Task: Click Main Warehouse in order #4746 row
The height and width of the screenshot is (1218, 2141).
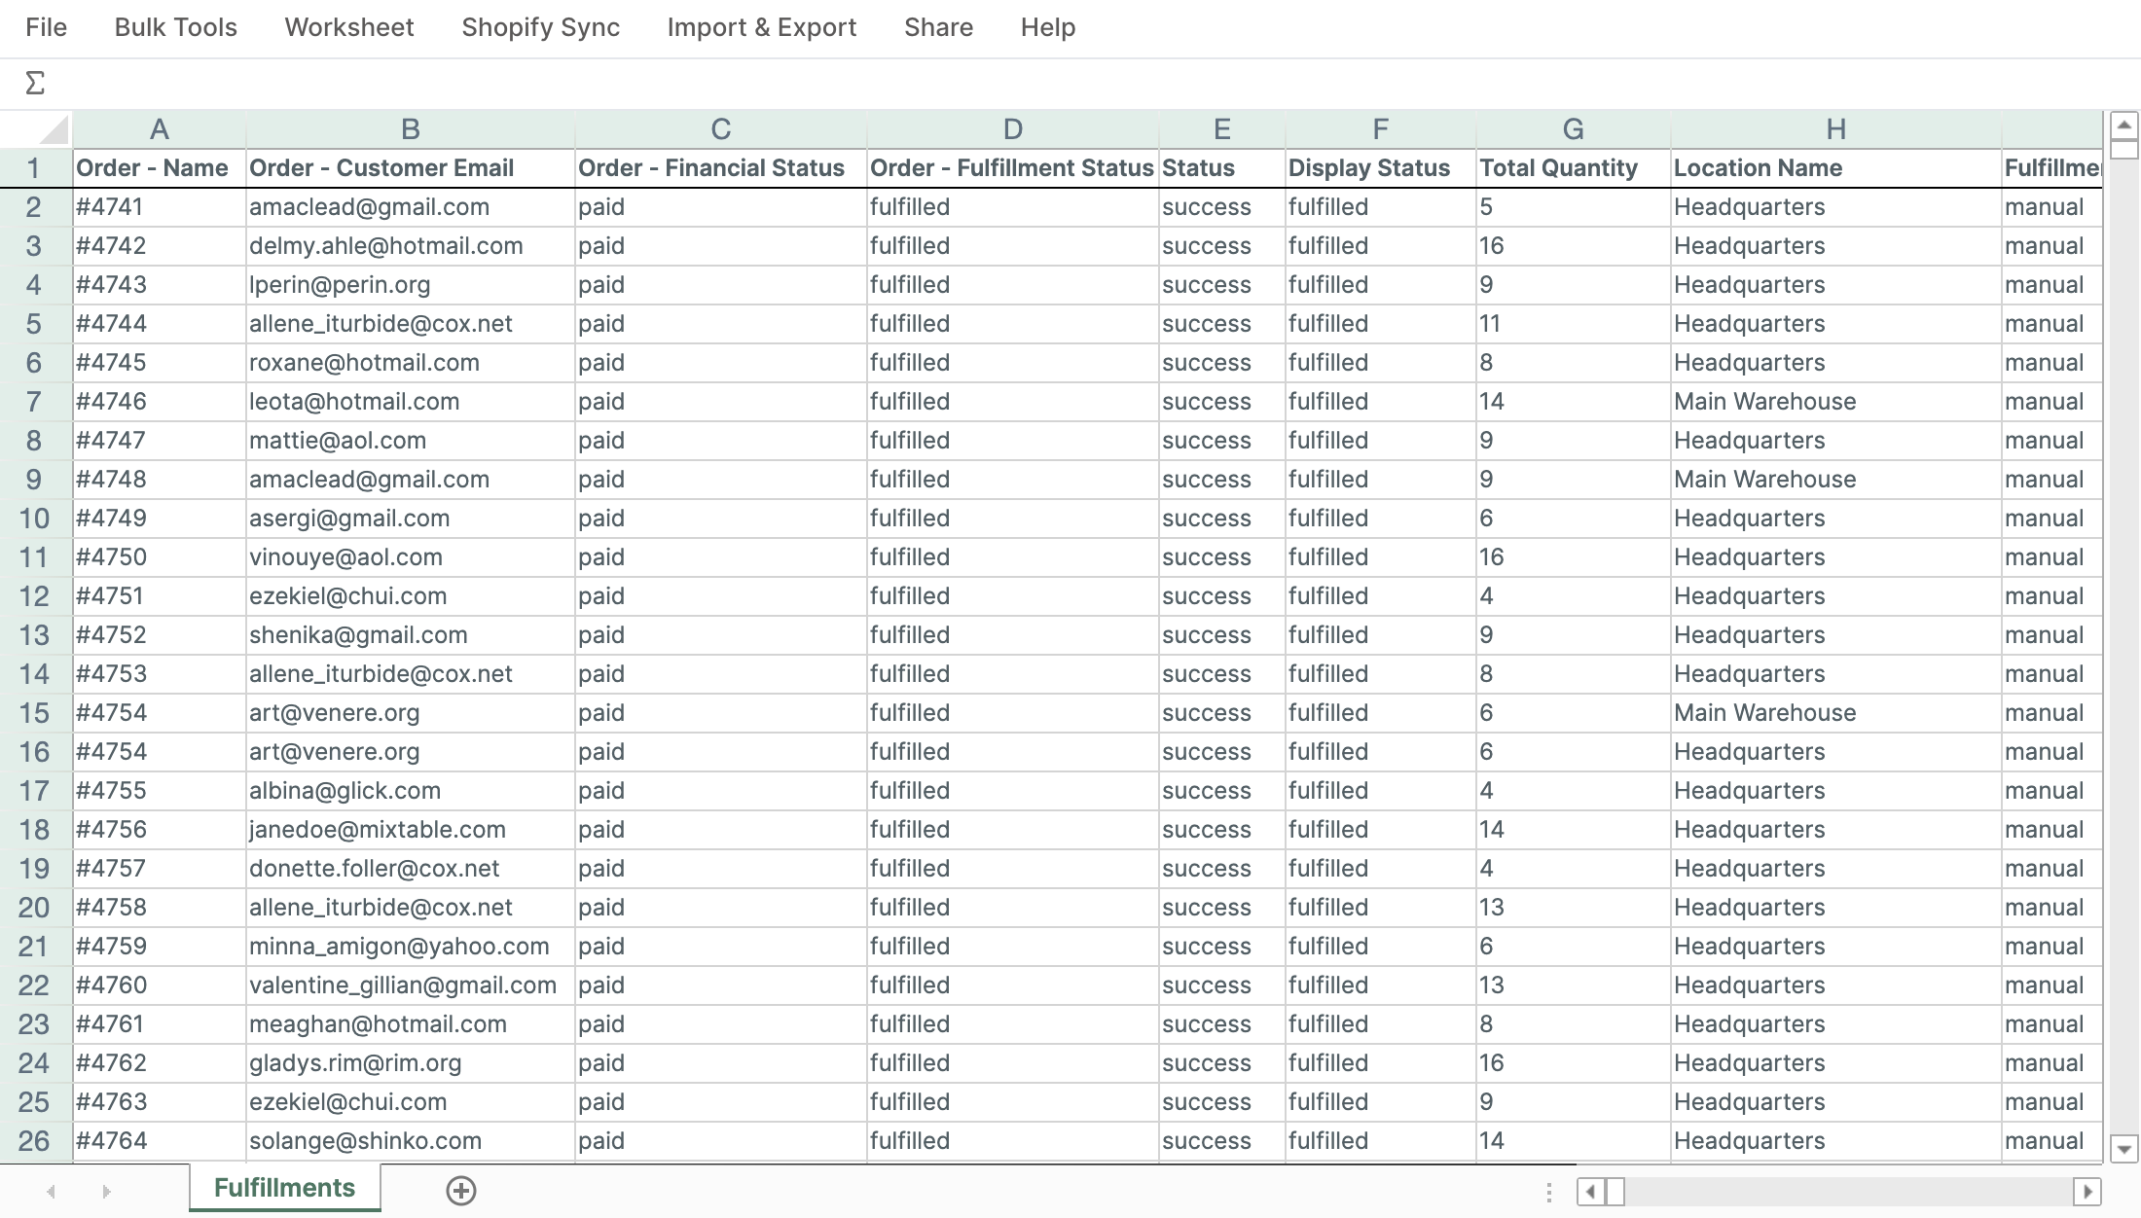Action: (x=1836, y=402)
